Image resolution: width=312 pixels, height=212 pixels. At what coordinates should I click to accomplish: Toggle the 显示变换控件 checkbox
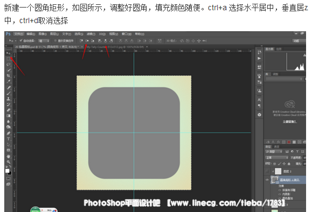(x=56, y=41)
